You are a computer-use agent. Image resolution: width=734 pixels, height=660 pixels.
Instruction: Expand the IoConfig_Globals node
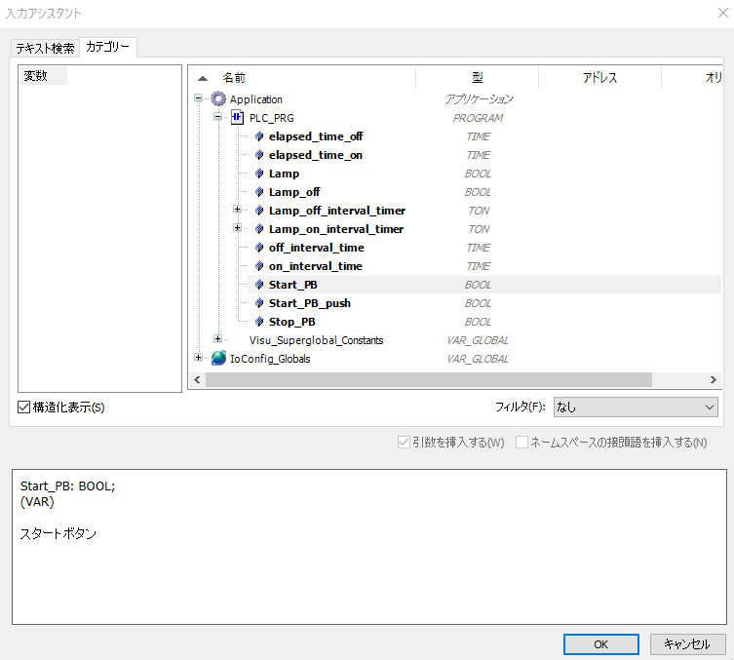pos(199,357)
